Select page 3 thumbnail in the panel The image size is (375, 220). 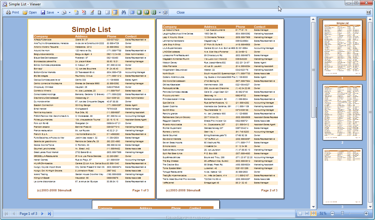tap(342, 176)
